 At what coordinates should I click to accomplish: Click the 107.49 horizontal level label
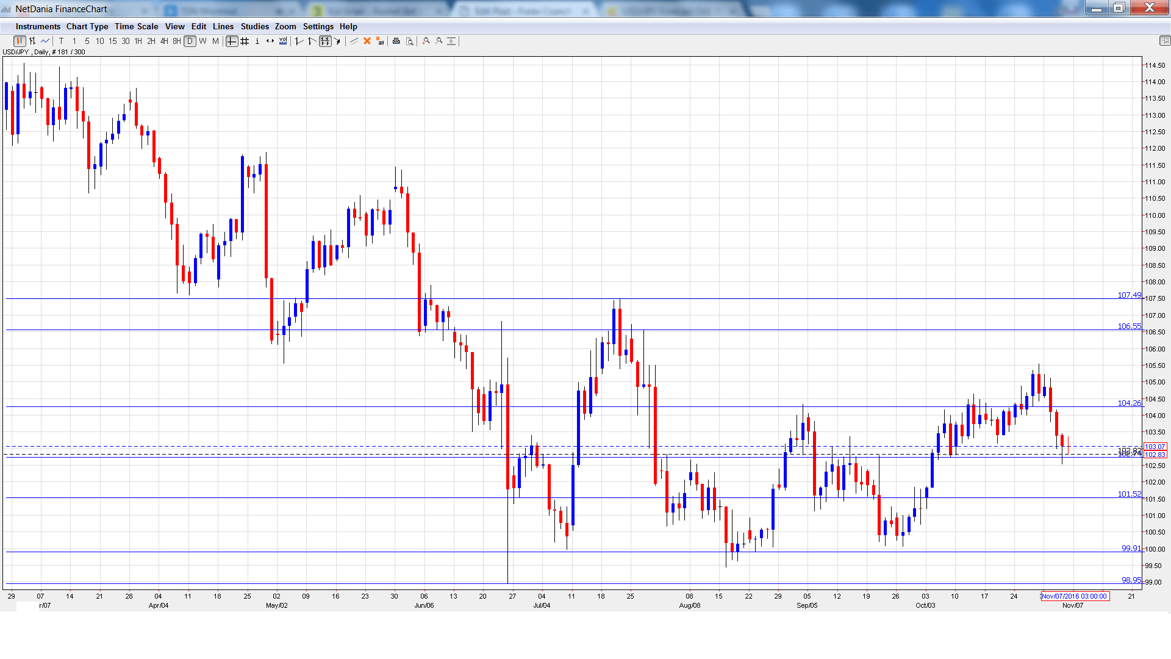click(1128, 295)
